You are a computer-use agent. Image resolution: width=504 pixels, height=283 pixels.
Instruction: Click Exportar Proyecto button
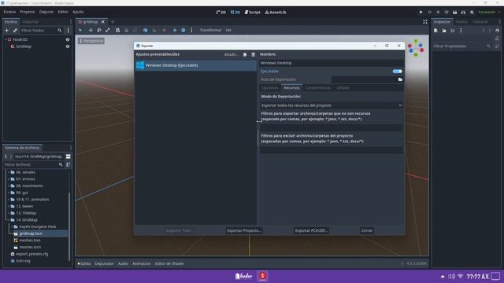[244, 230]
